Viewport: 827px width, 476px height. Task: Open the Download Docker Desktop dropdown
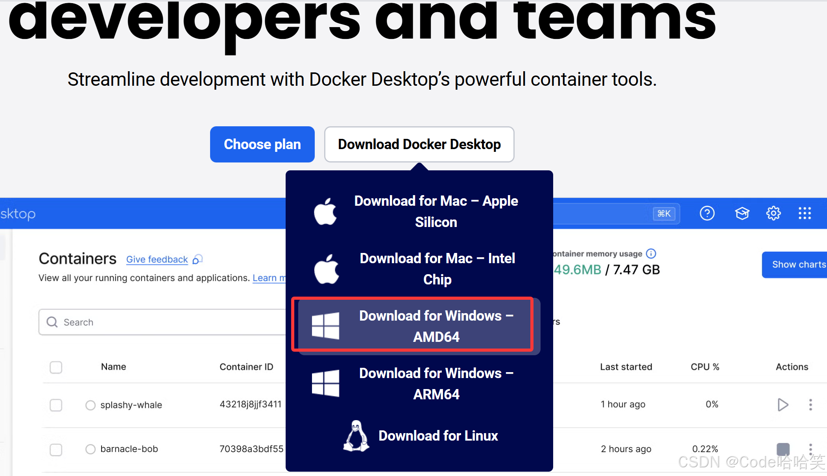pyautogui.click(x=419, y=144)
